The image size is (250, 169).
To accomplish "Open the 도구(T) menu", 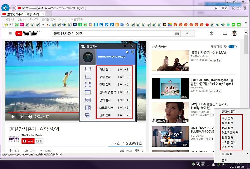I will pyautogui.click(x=63, y=19).
